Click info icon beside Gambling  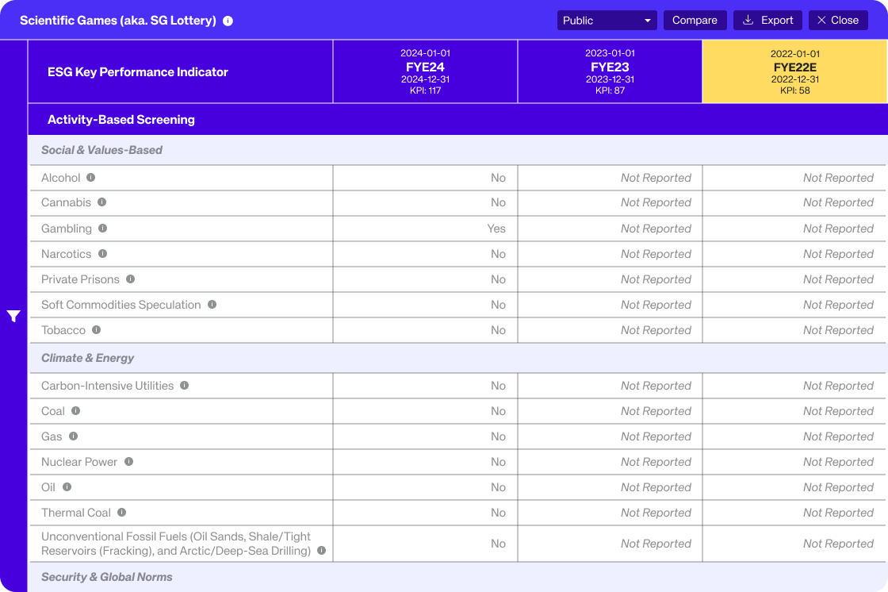102,228
